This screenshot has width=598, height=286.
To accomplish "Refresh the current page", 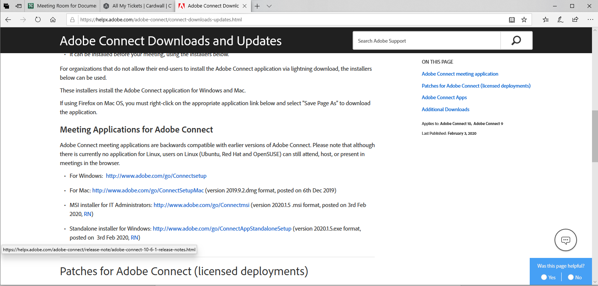I will click(38, 19).
